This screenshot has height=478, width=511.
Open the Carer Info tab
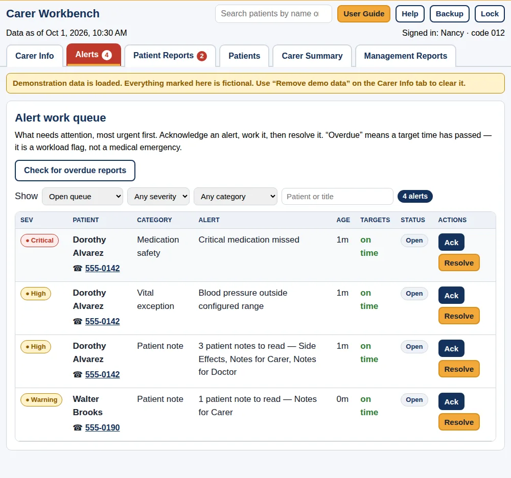(x=35, y=56)
